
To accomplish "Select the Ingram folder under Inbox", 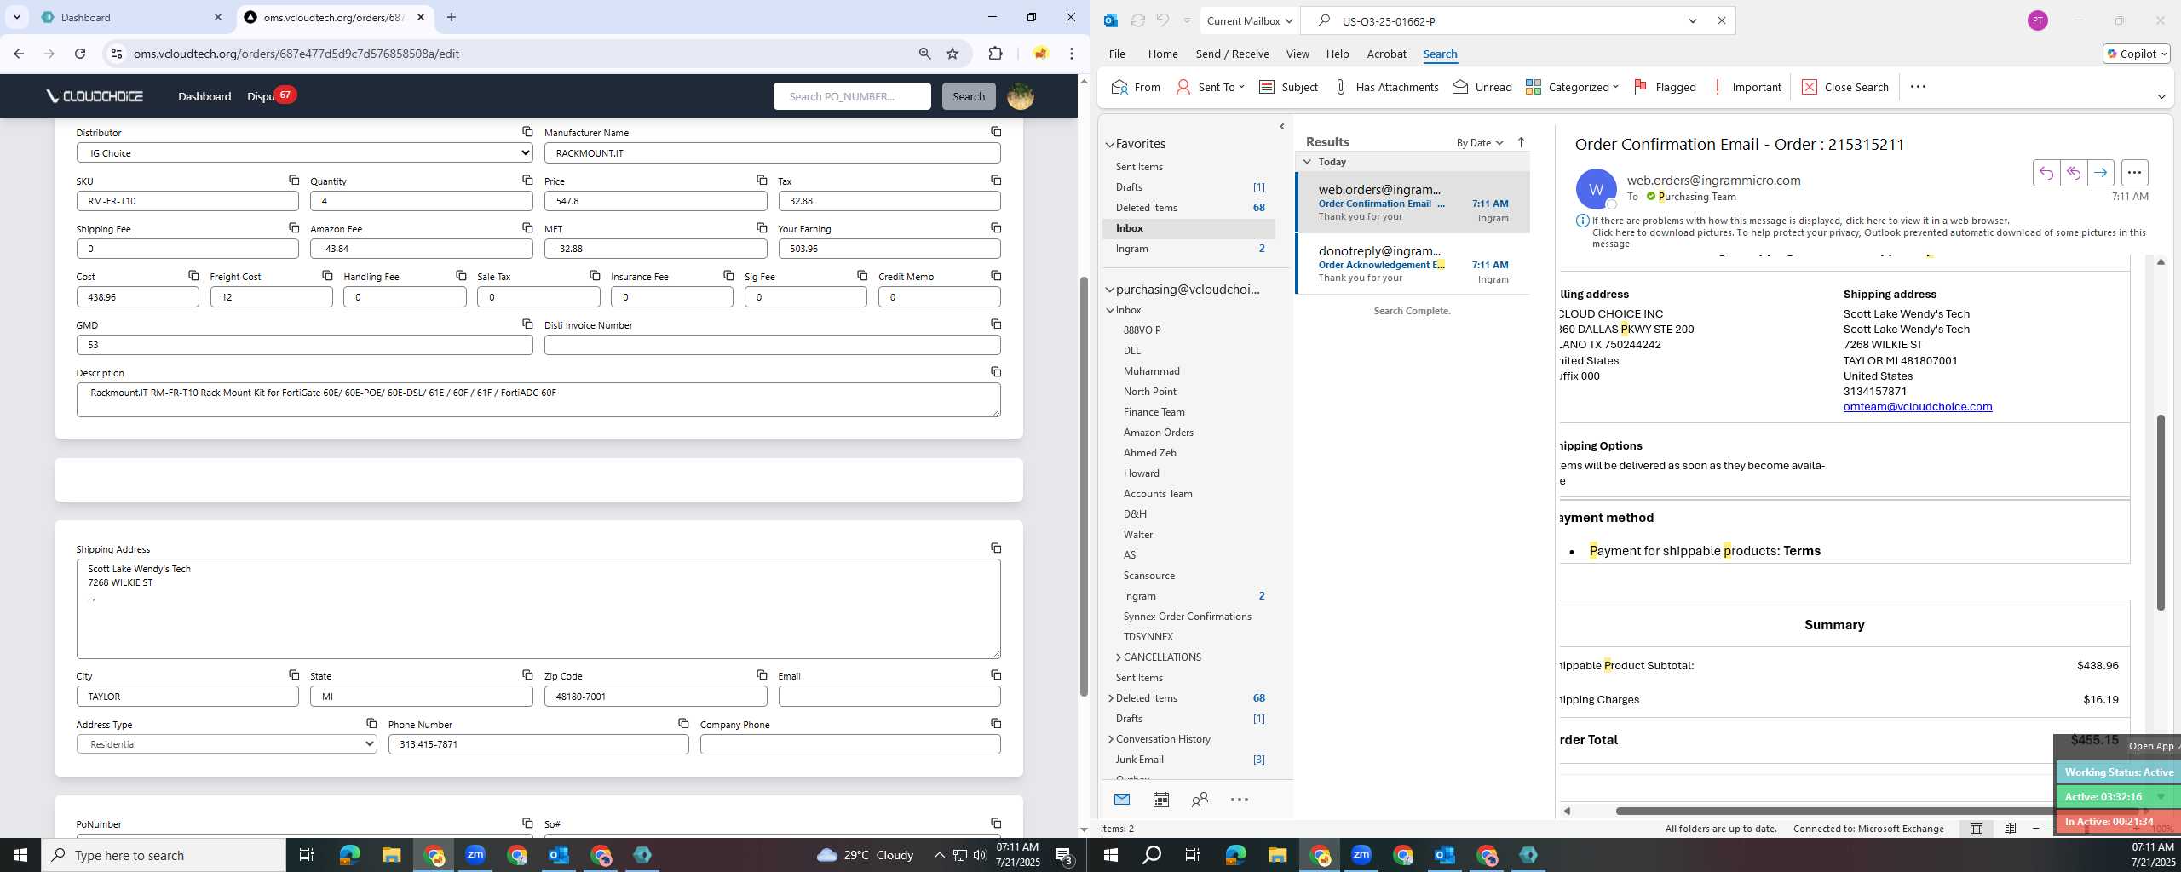I will (1140, 596).
